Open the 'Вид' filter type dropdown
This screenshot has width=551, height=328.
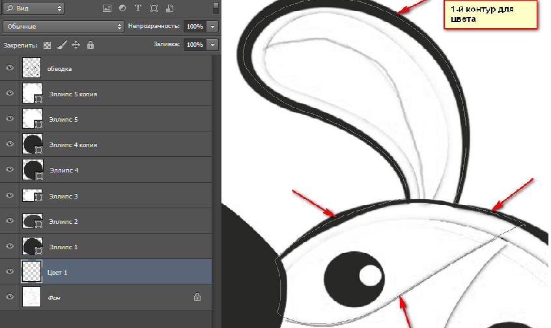(x=34, y=9)
